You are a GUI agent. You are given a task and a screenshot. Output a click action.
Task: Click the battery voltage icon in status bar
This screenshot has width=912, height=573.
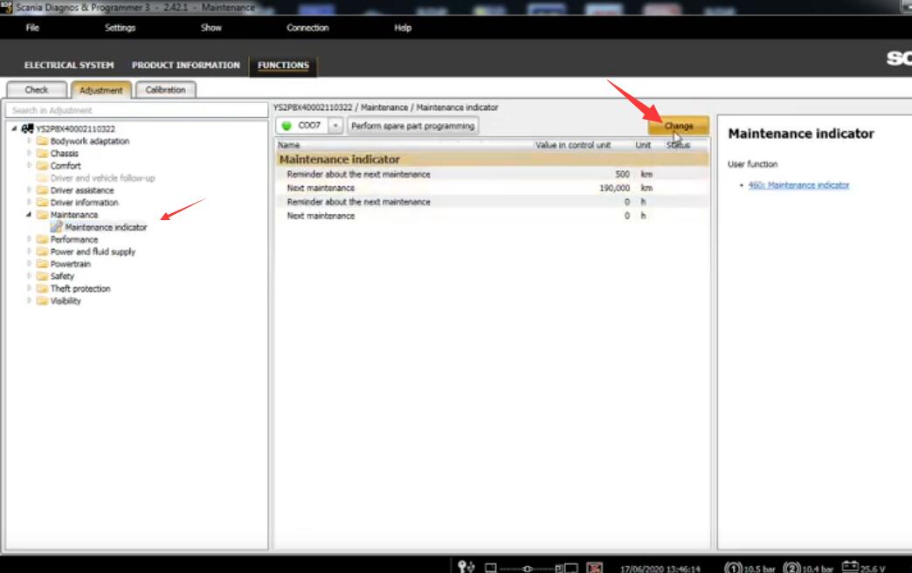pos(848,567)
